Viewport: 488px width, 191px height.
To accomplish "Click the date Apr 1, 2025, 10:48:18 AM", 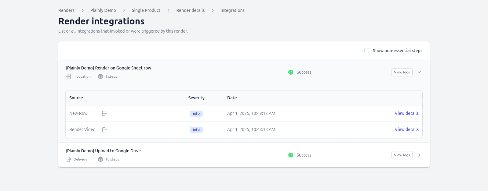I will 251,129.
